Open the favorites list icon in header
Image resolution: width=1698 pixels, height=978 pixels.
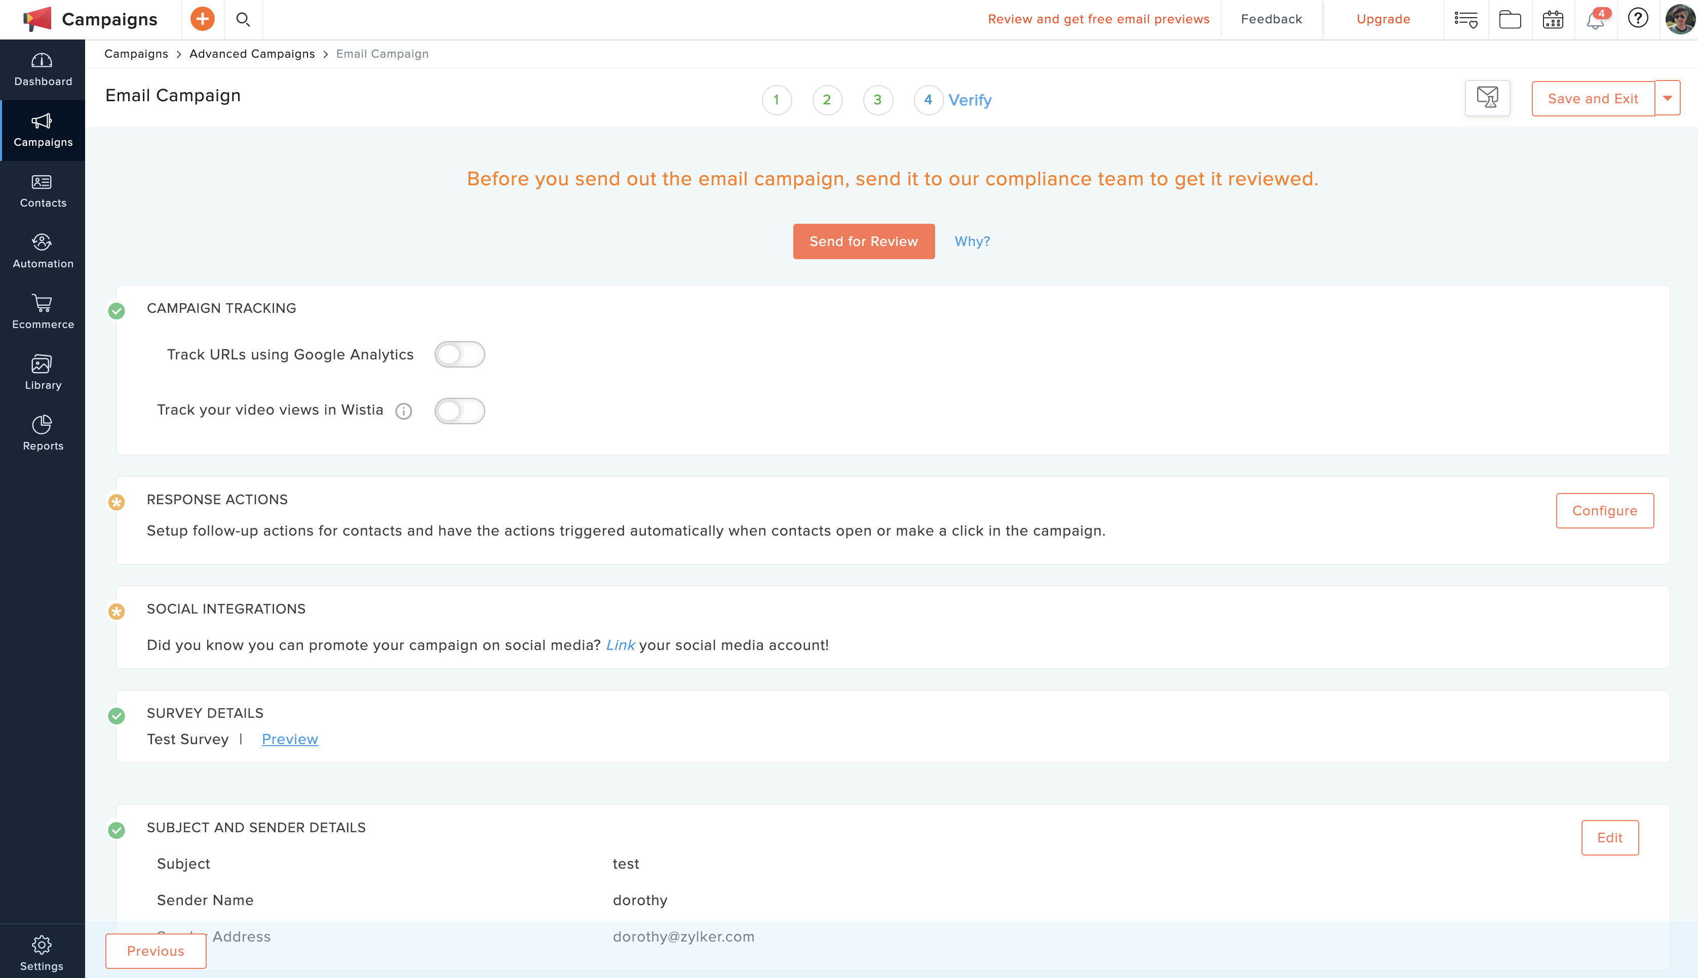tap(1465, 19)
